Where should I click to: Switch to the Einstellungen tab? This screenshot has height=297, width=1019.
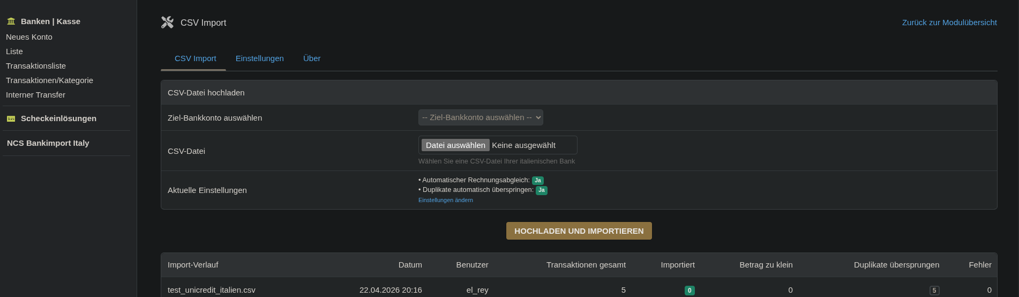[260, 58]
